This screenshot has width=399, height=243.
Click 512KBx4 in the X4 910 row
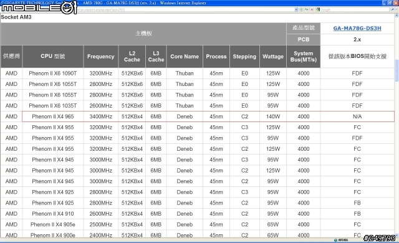click(132, 214)
